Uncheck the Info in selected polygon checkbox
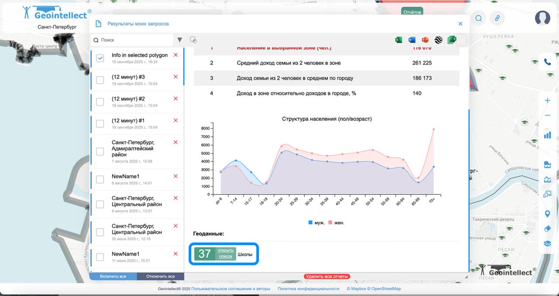Screen dimensions: 559x296 [100, 58]
